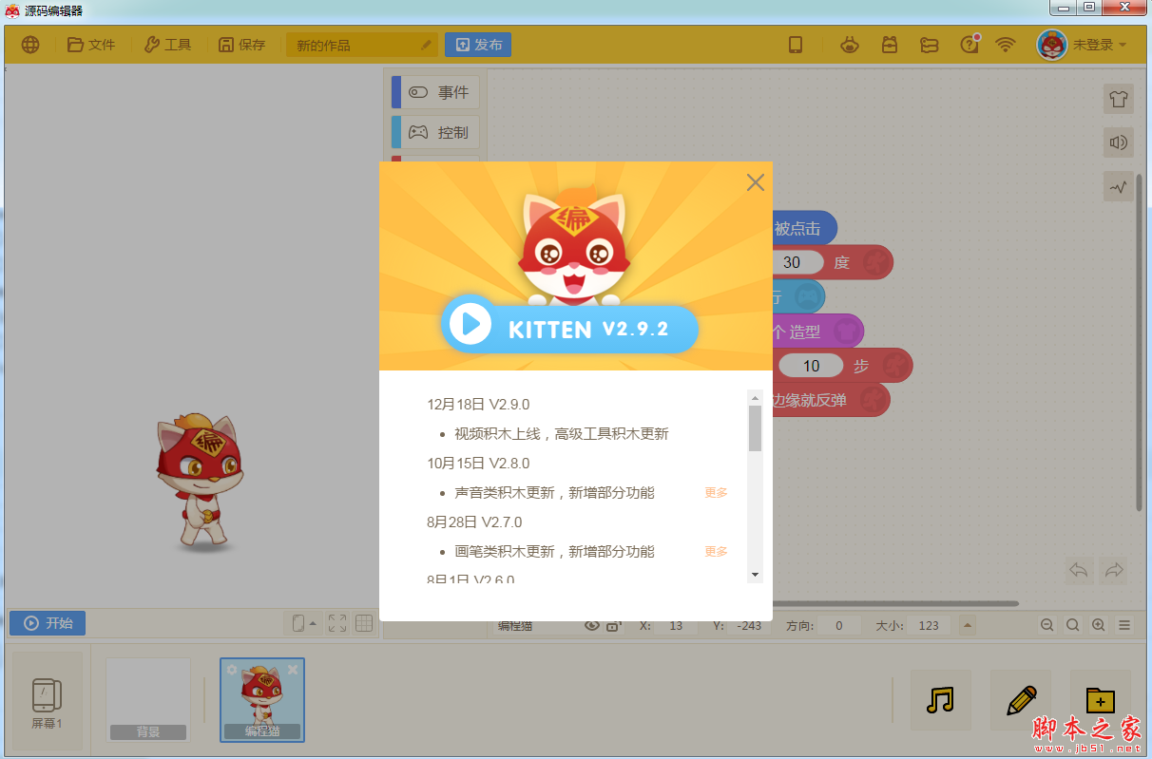Click the undo arrow near the stage
Image resolution: width=1152 pixels, height=759 pixels.
click(1078, 570)
